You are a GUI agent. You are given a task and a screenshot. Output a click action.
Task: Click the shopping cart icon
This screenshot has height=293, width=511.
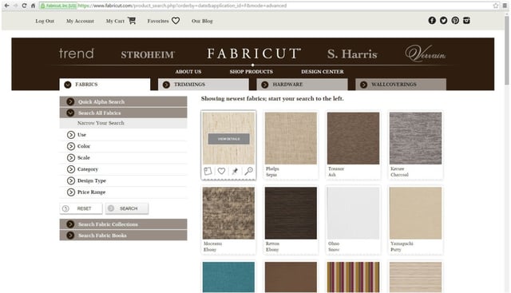tap(132, 21)
